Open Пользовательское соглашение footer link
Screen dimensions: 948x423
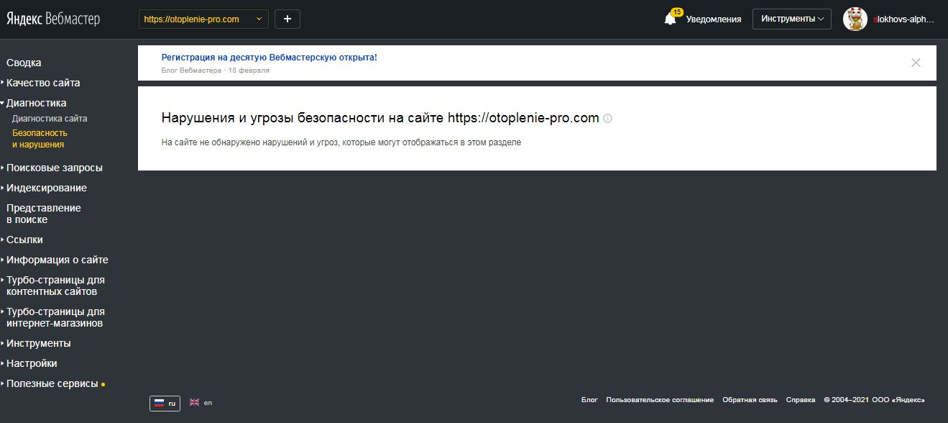click(x=660, y=400)
